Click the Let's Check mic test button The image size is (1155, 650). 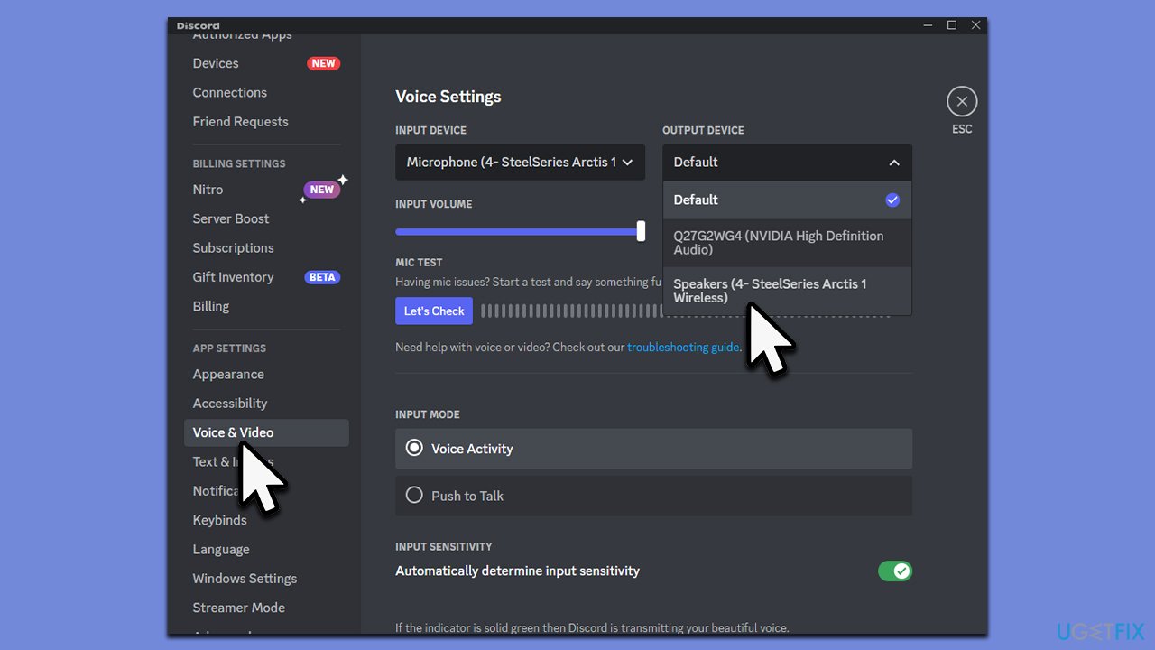433,311
